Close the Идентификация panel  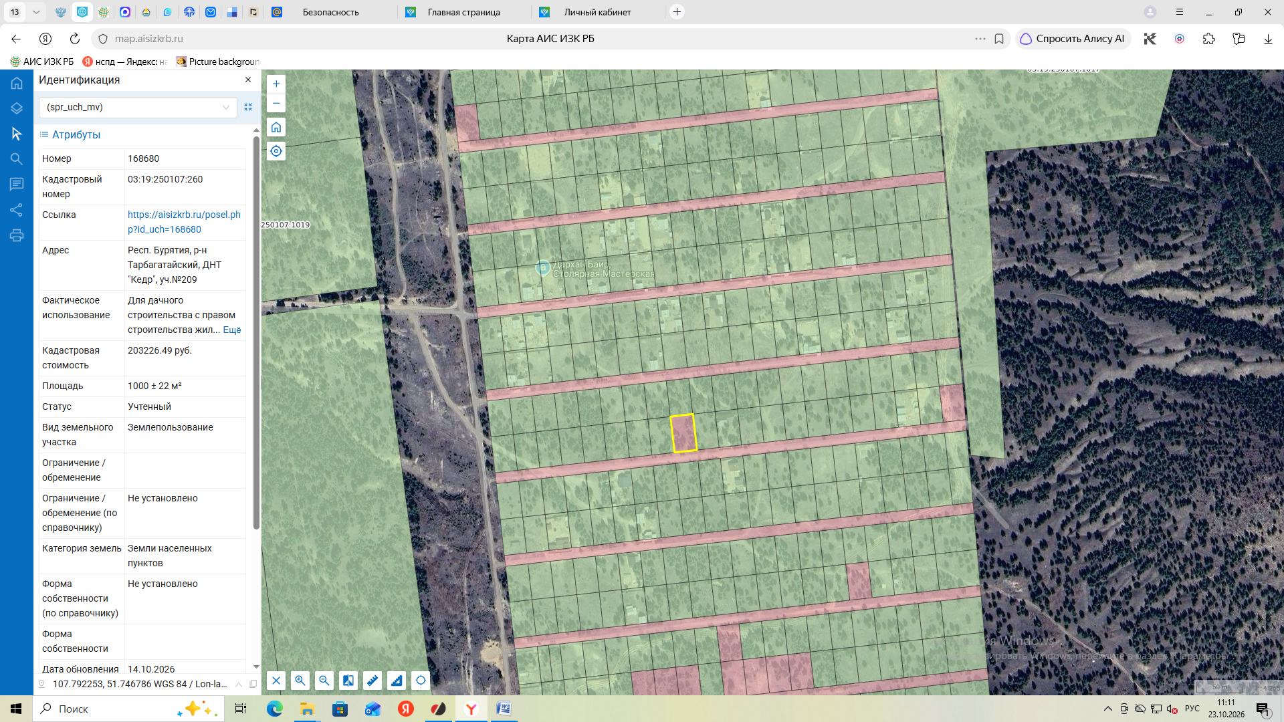[248, 80]
